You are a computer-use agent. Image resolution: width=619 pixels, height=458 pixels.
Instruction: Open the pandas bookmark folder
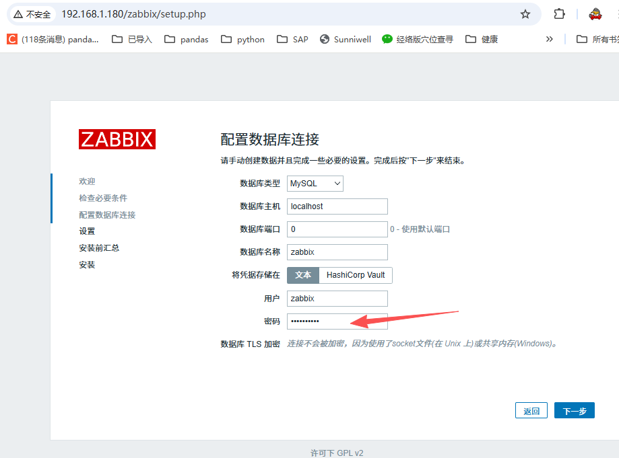tap(187, 40)
